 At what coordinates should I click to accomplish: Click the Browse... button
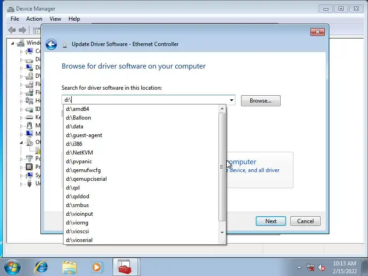[260, 101]
